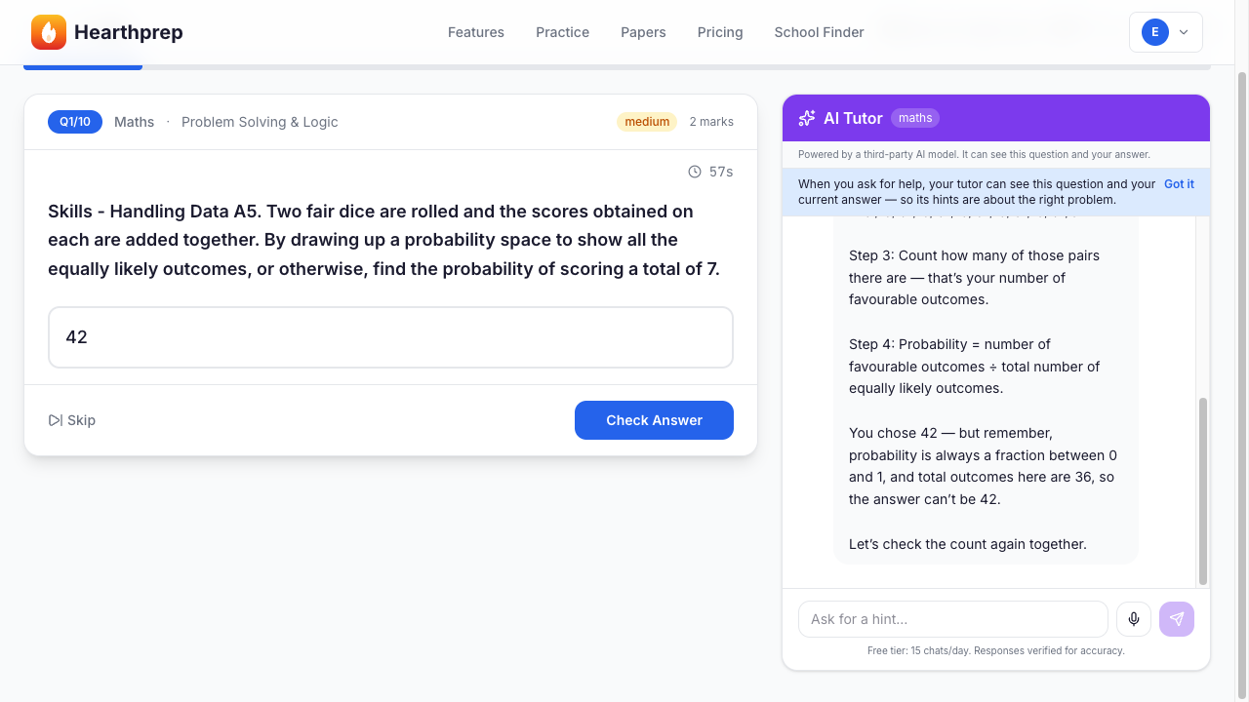Click the timer clock icon
Image resolution: width=1249 pixels, height=702 pixels.
pyautogui.click(x=695, y=172)
